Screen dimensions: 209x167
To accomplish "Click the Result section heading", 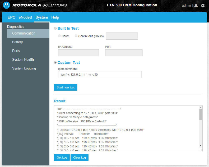I will coord(60,101).
